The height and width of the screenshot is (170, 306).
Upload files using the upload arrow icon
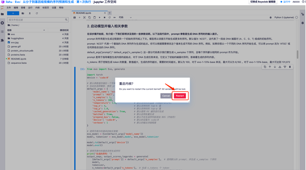click(30, 13)
